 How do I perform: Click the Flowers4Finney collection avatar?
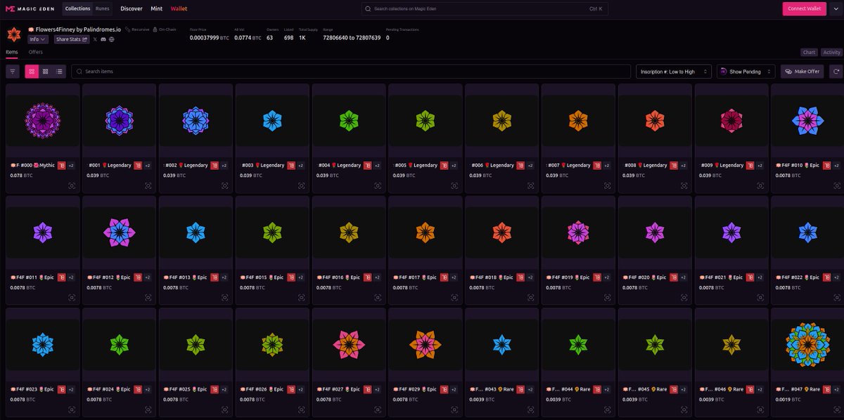(x=14, y=34)
